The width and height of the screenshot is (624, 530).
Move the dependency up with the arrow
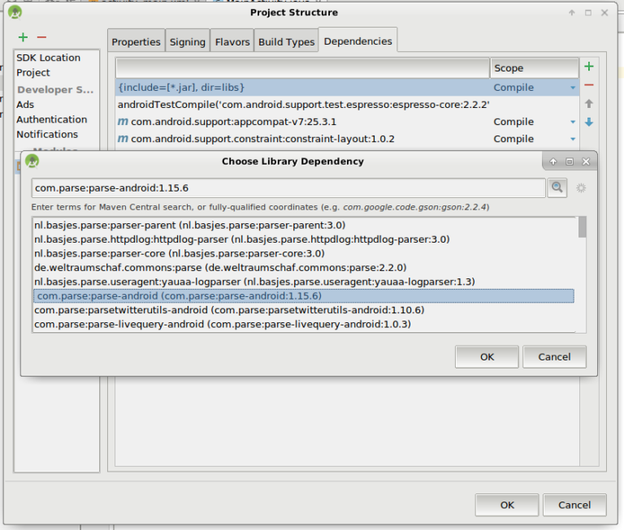[x=589, y=104]
